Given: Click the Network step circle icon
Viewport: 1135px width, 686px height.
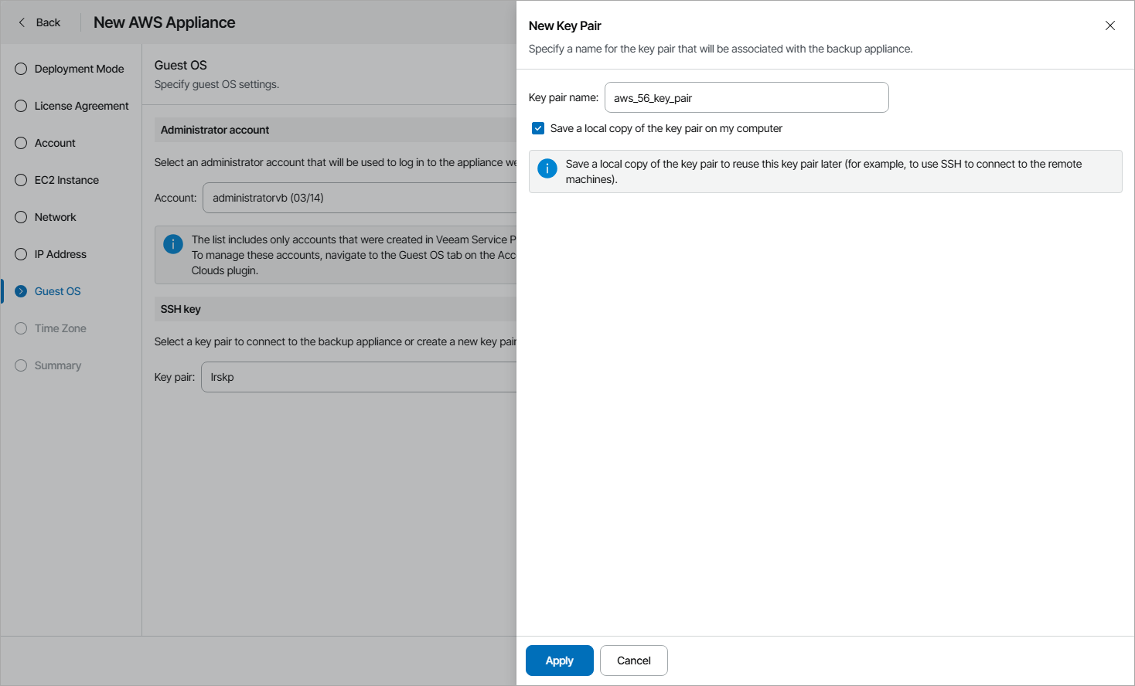Looking at the screenshot, I should (x=21, y=217).
